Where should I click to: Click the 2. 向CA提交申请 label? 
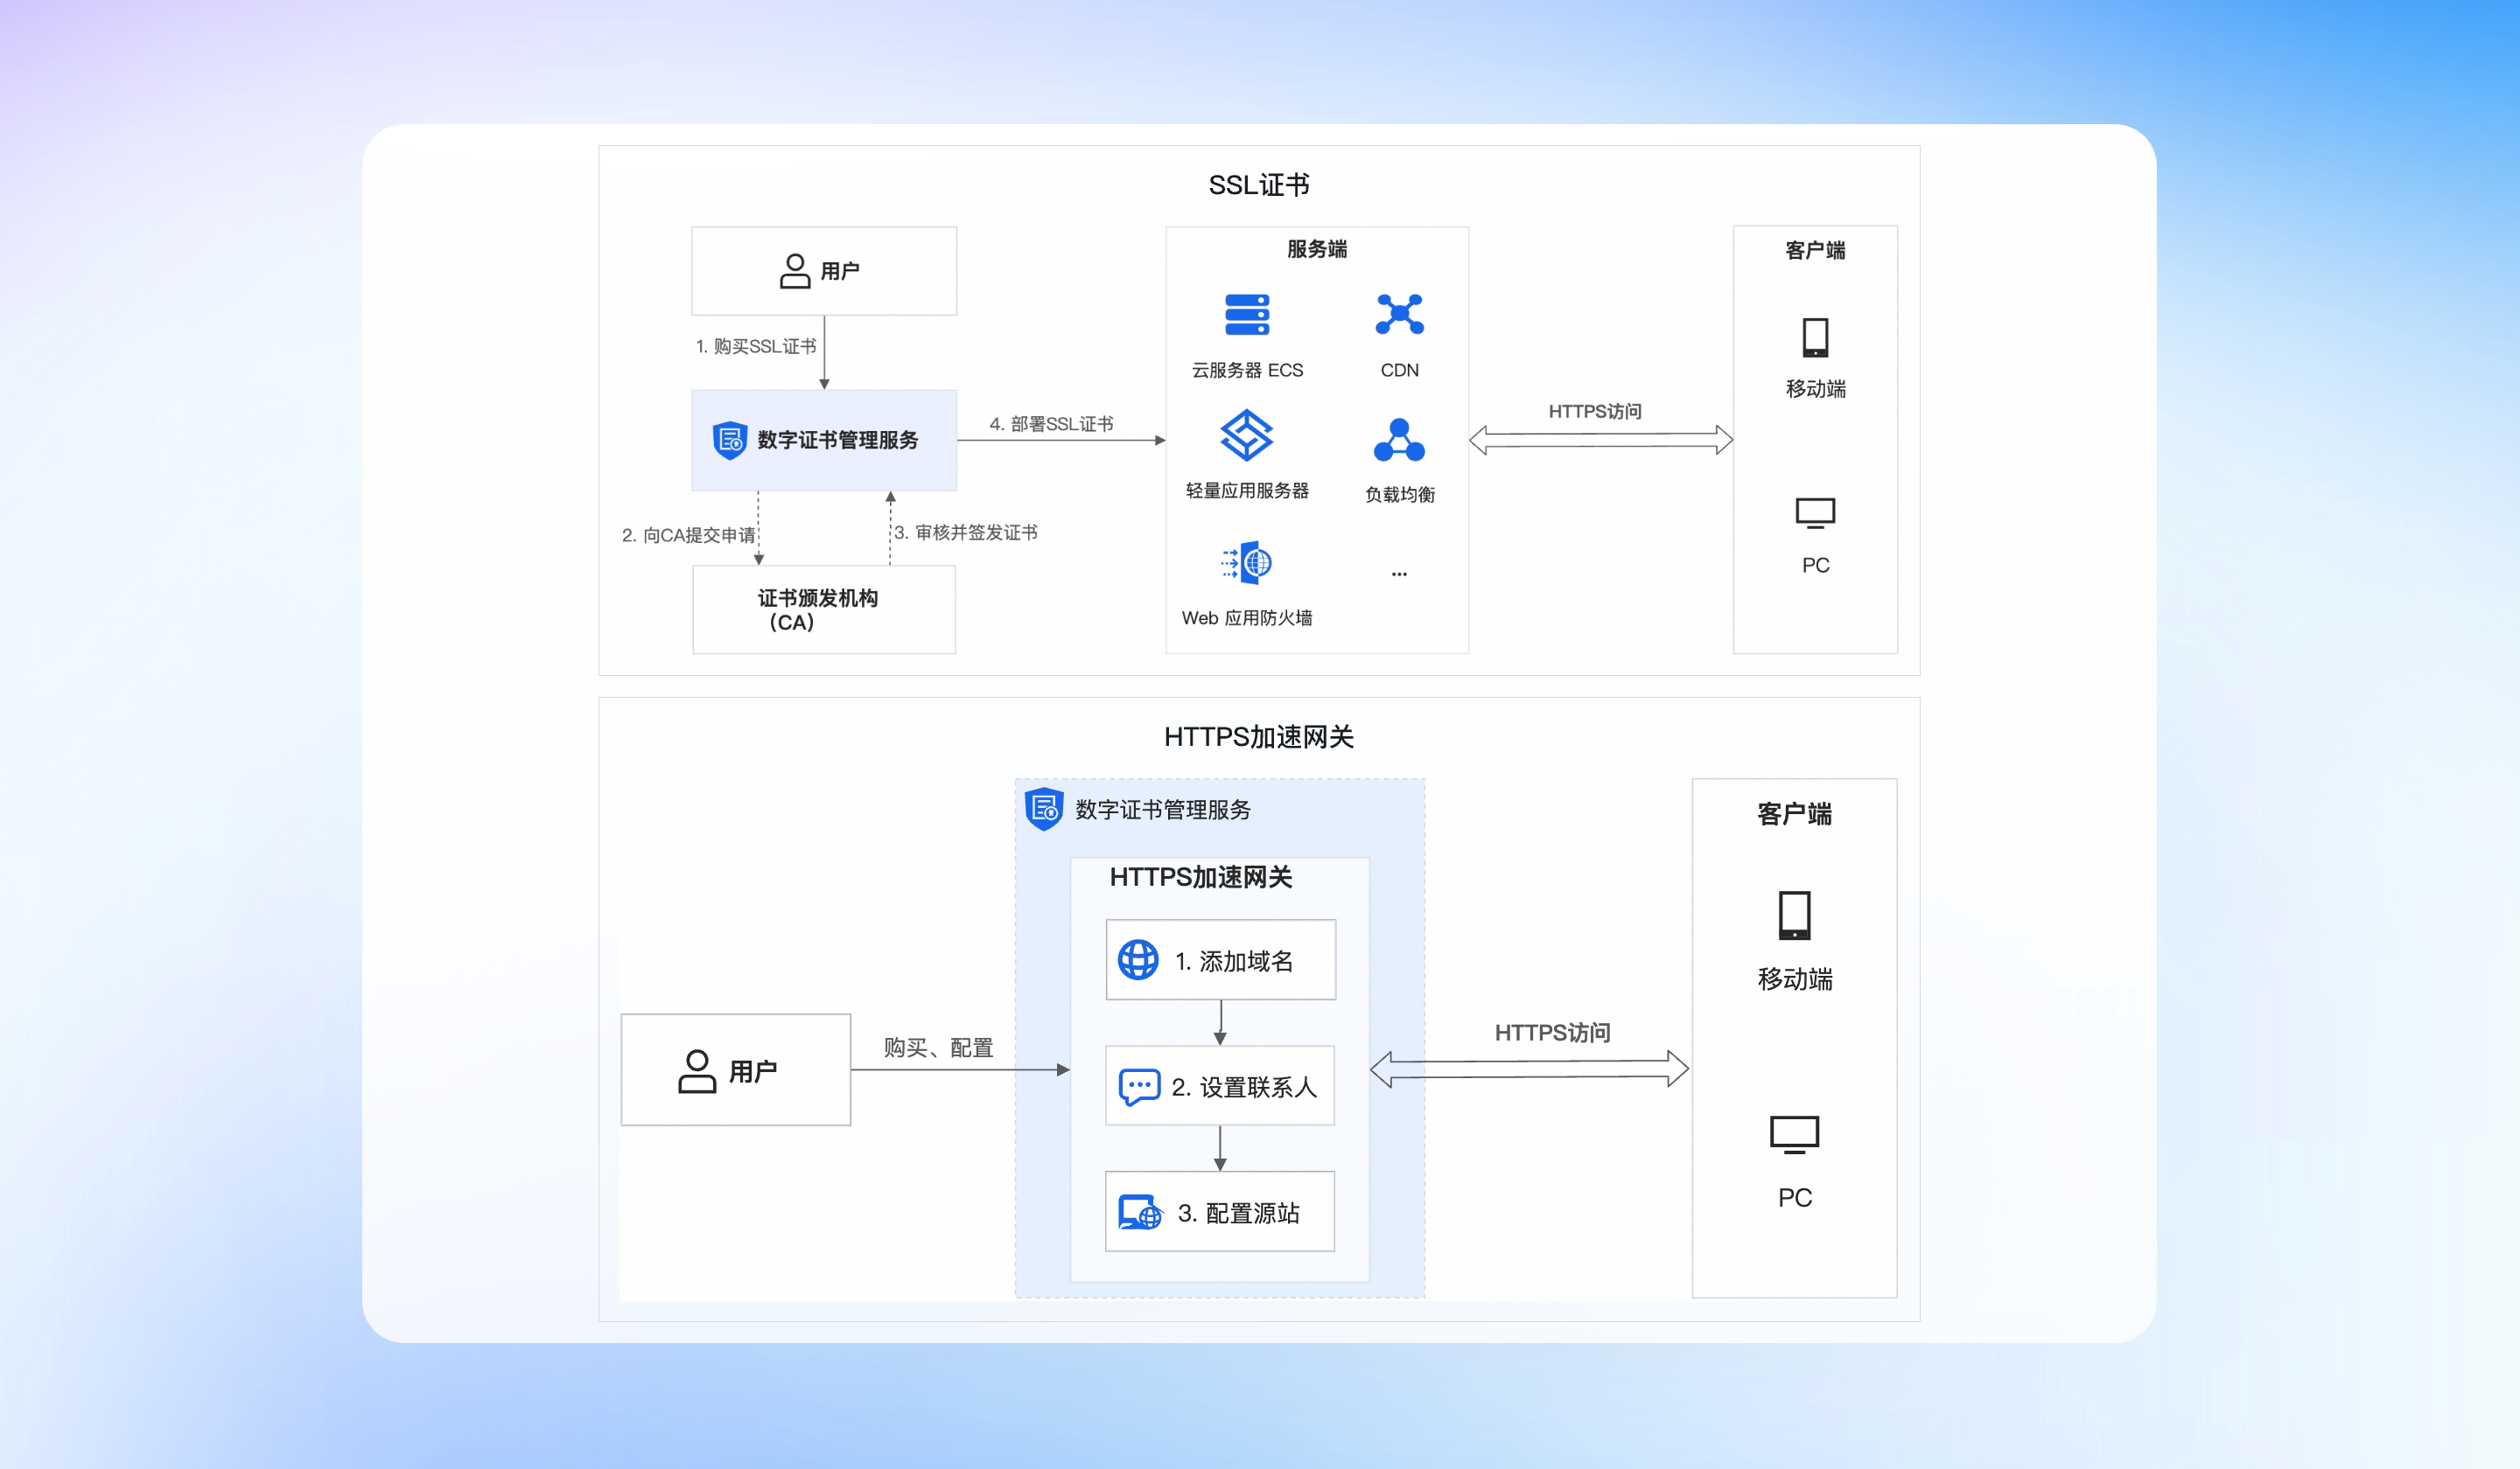(x=688, y=536)
